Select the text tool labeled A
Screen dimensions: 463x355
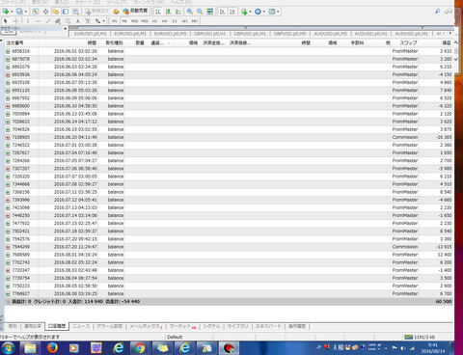78,21
